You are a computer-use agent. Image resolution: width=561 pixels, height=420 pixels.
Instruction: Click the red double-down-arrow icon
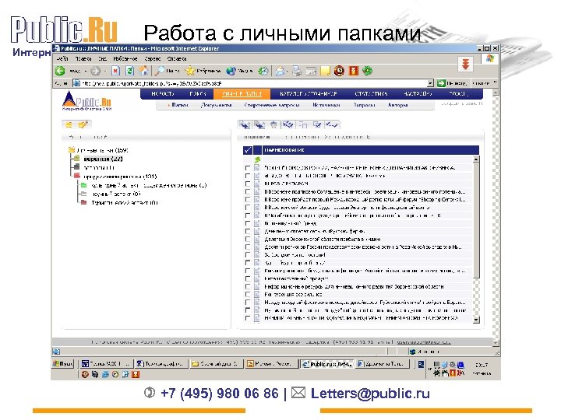(465, 65)
